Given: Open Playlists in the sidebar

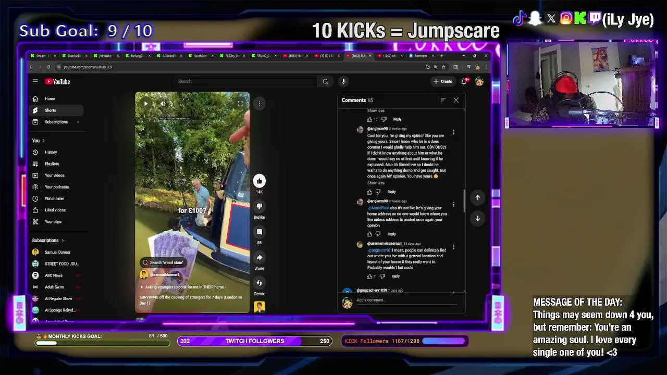Looking at the screenshot, I should [56, 164].
